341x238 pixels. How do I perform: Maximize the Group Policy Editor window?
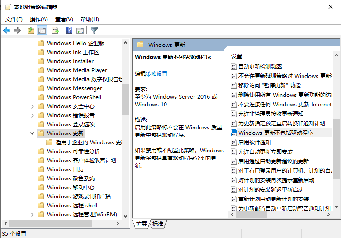click(x=310, y=7)
